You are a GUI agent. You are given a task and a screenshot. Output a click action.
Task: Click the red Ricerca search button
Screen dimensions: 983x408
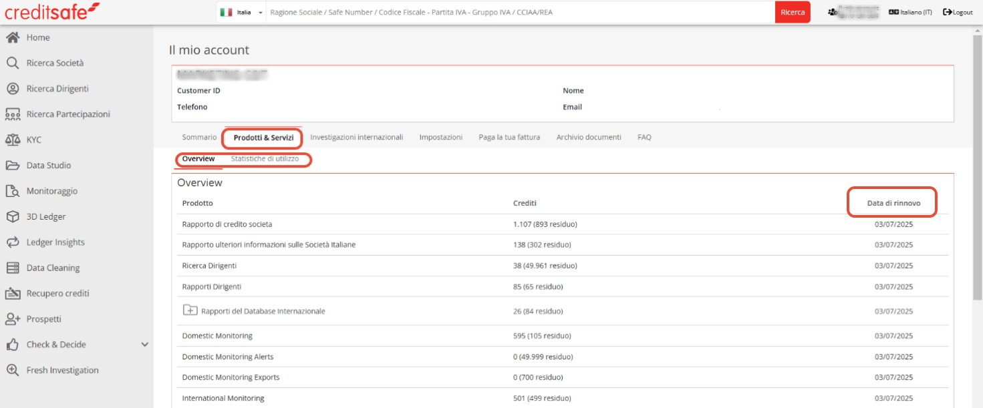point(793,12)
